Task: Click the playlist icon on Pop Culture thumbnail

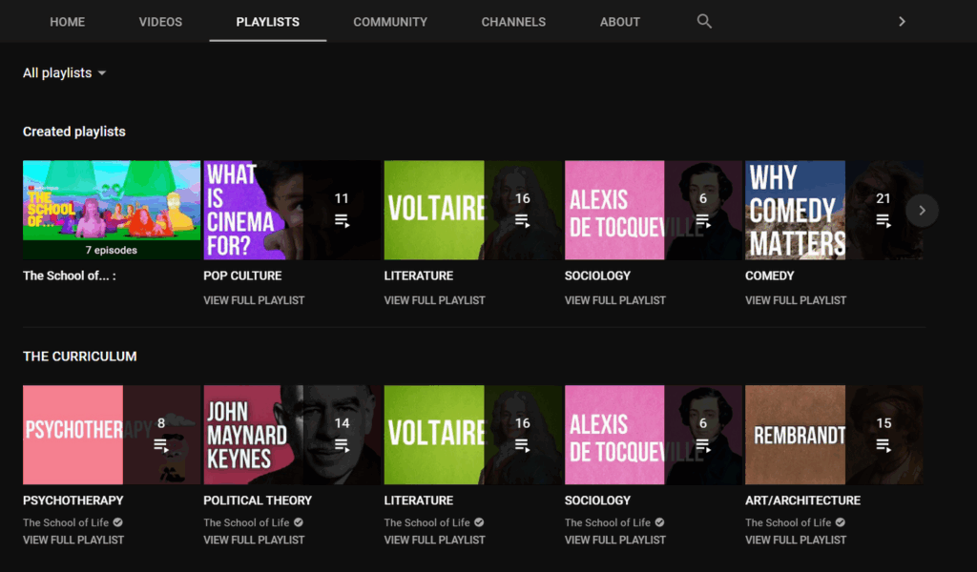Action: coord(342,220)
